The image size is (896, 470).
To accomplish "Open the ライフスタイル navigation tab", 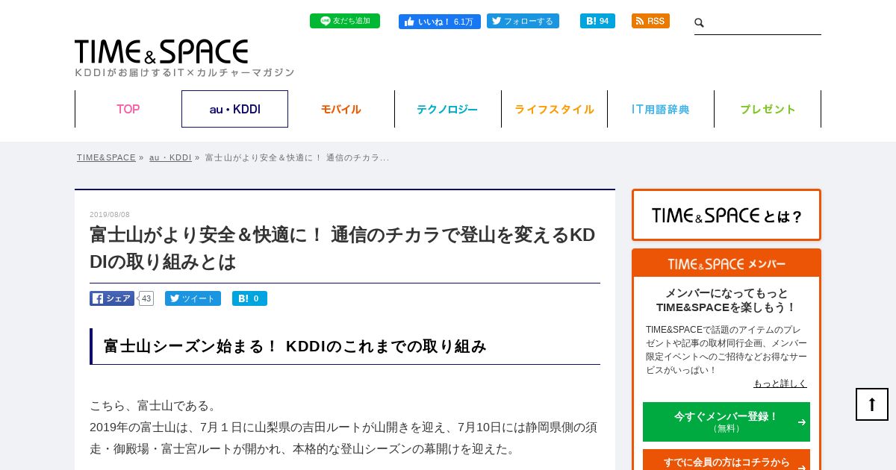I will (554, 109).
